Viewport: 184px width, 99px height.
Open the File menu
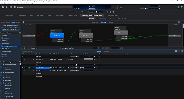[x=2, y=3]
